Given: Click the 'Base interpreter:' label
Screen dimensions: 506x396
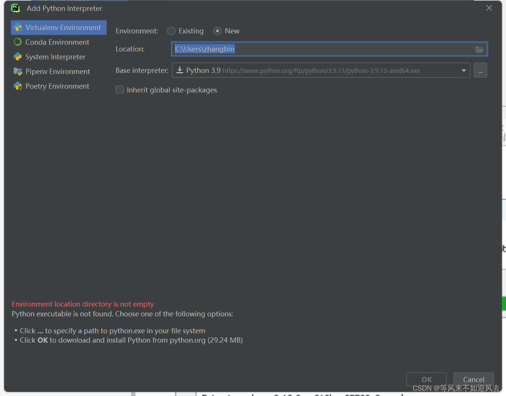Looking at the screenshot, I should click(142, 70).
